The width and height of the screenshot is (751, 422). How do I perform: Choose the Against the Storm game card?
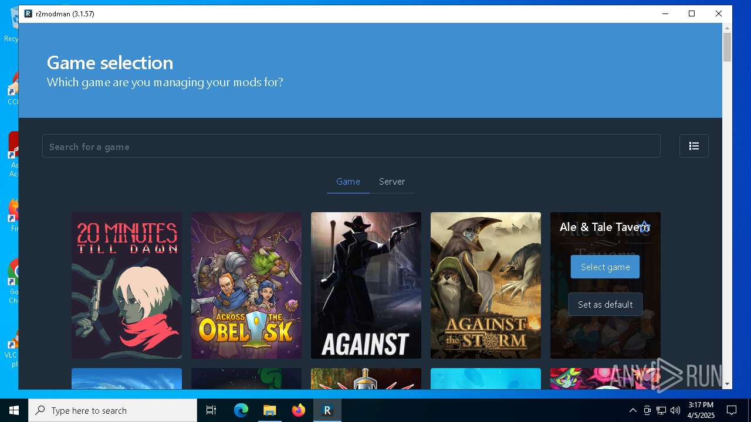click(486, 285)
